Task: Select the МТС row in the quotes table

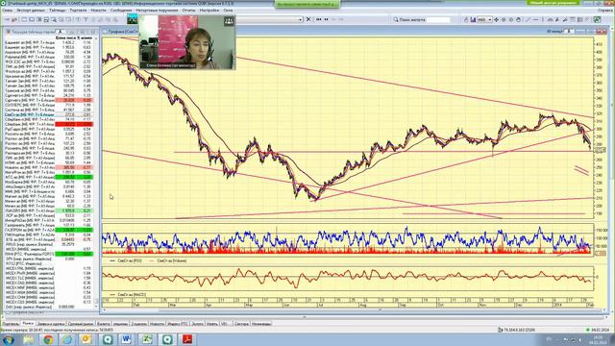Action: click(49, 177)
